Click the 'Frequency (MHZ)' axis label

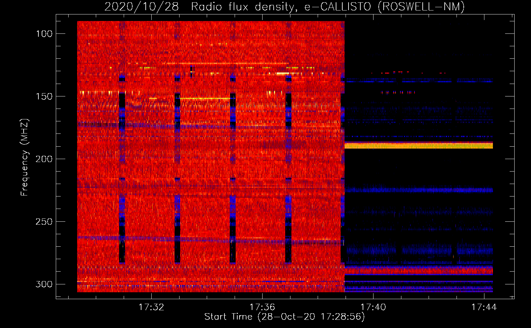(x=24, y=157)
